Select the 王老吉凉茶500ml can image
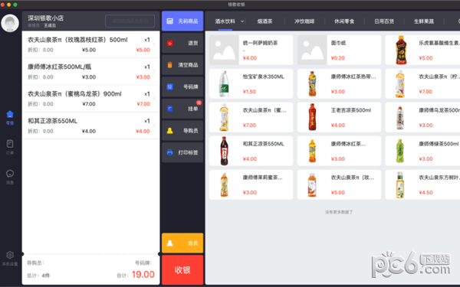The image size is (460, 287). 312,117
